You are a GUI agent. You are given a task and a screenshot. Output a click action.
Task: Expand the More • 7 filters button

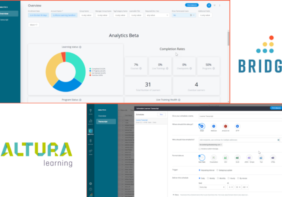point(34,25)
